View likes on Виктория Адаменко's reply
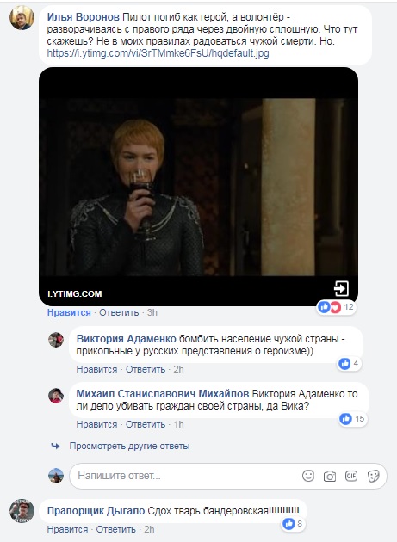The width and height of the screenshot is (397, 542). [x=350, y=364]
